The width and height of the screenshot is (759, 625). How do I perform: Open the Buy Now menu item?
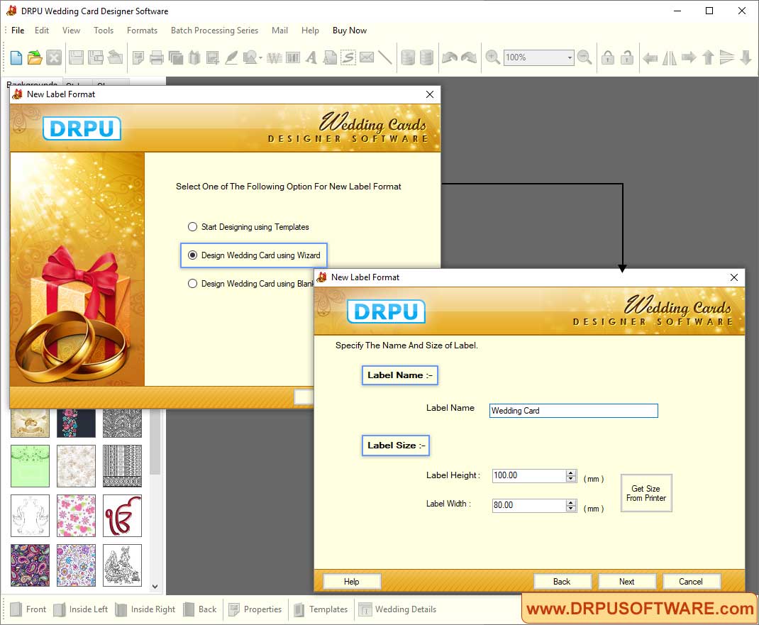(350, 30)
